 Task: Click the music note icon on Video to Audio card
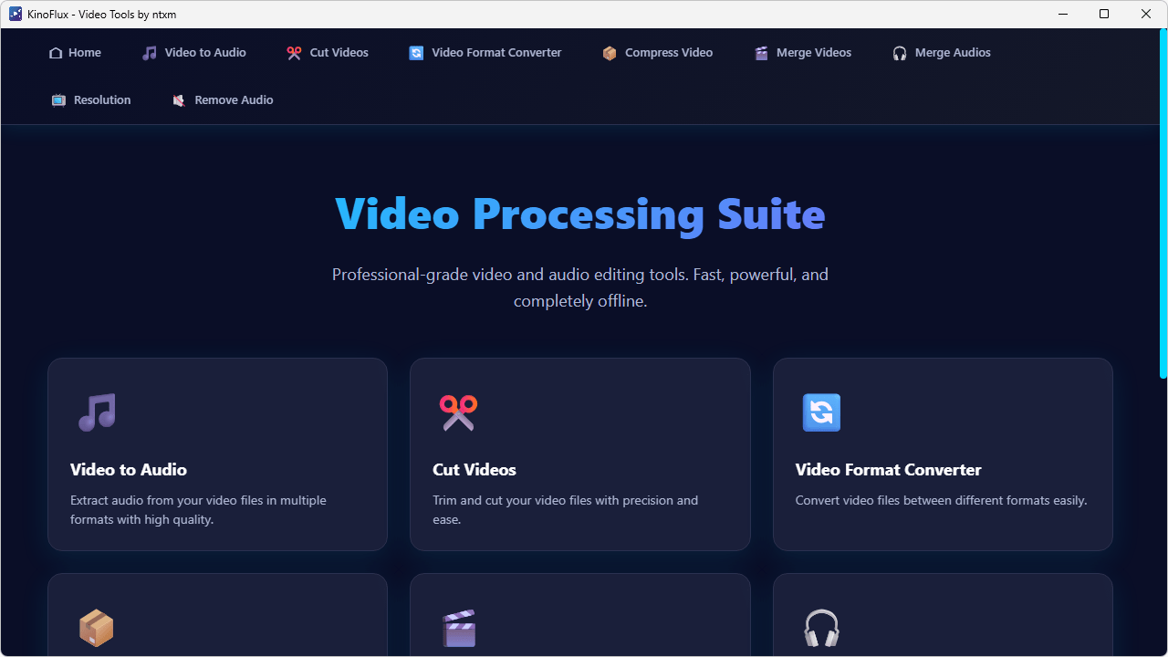(x=96, y=412)
